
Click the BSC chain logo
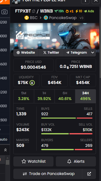(27, 18)
